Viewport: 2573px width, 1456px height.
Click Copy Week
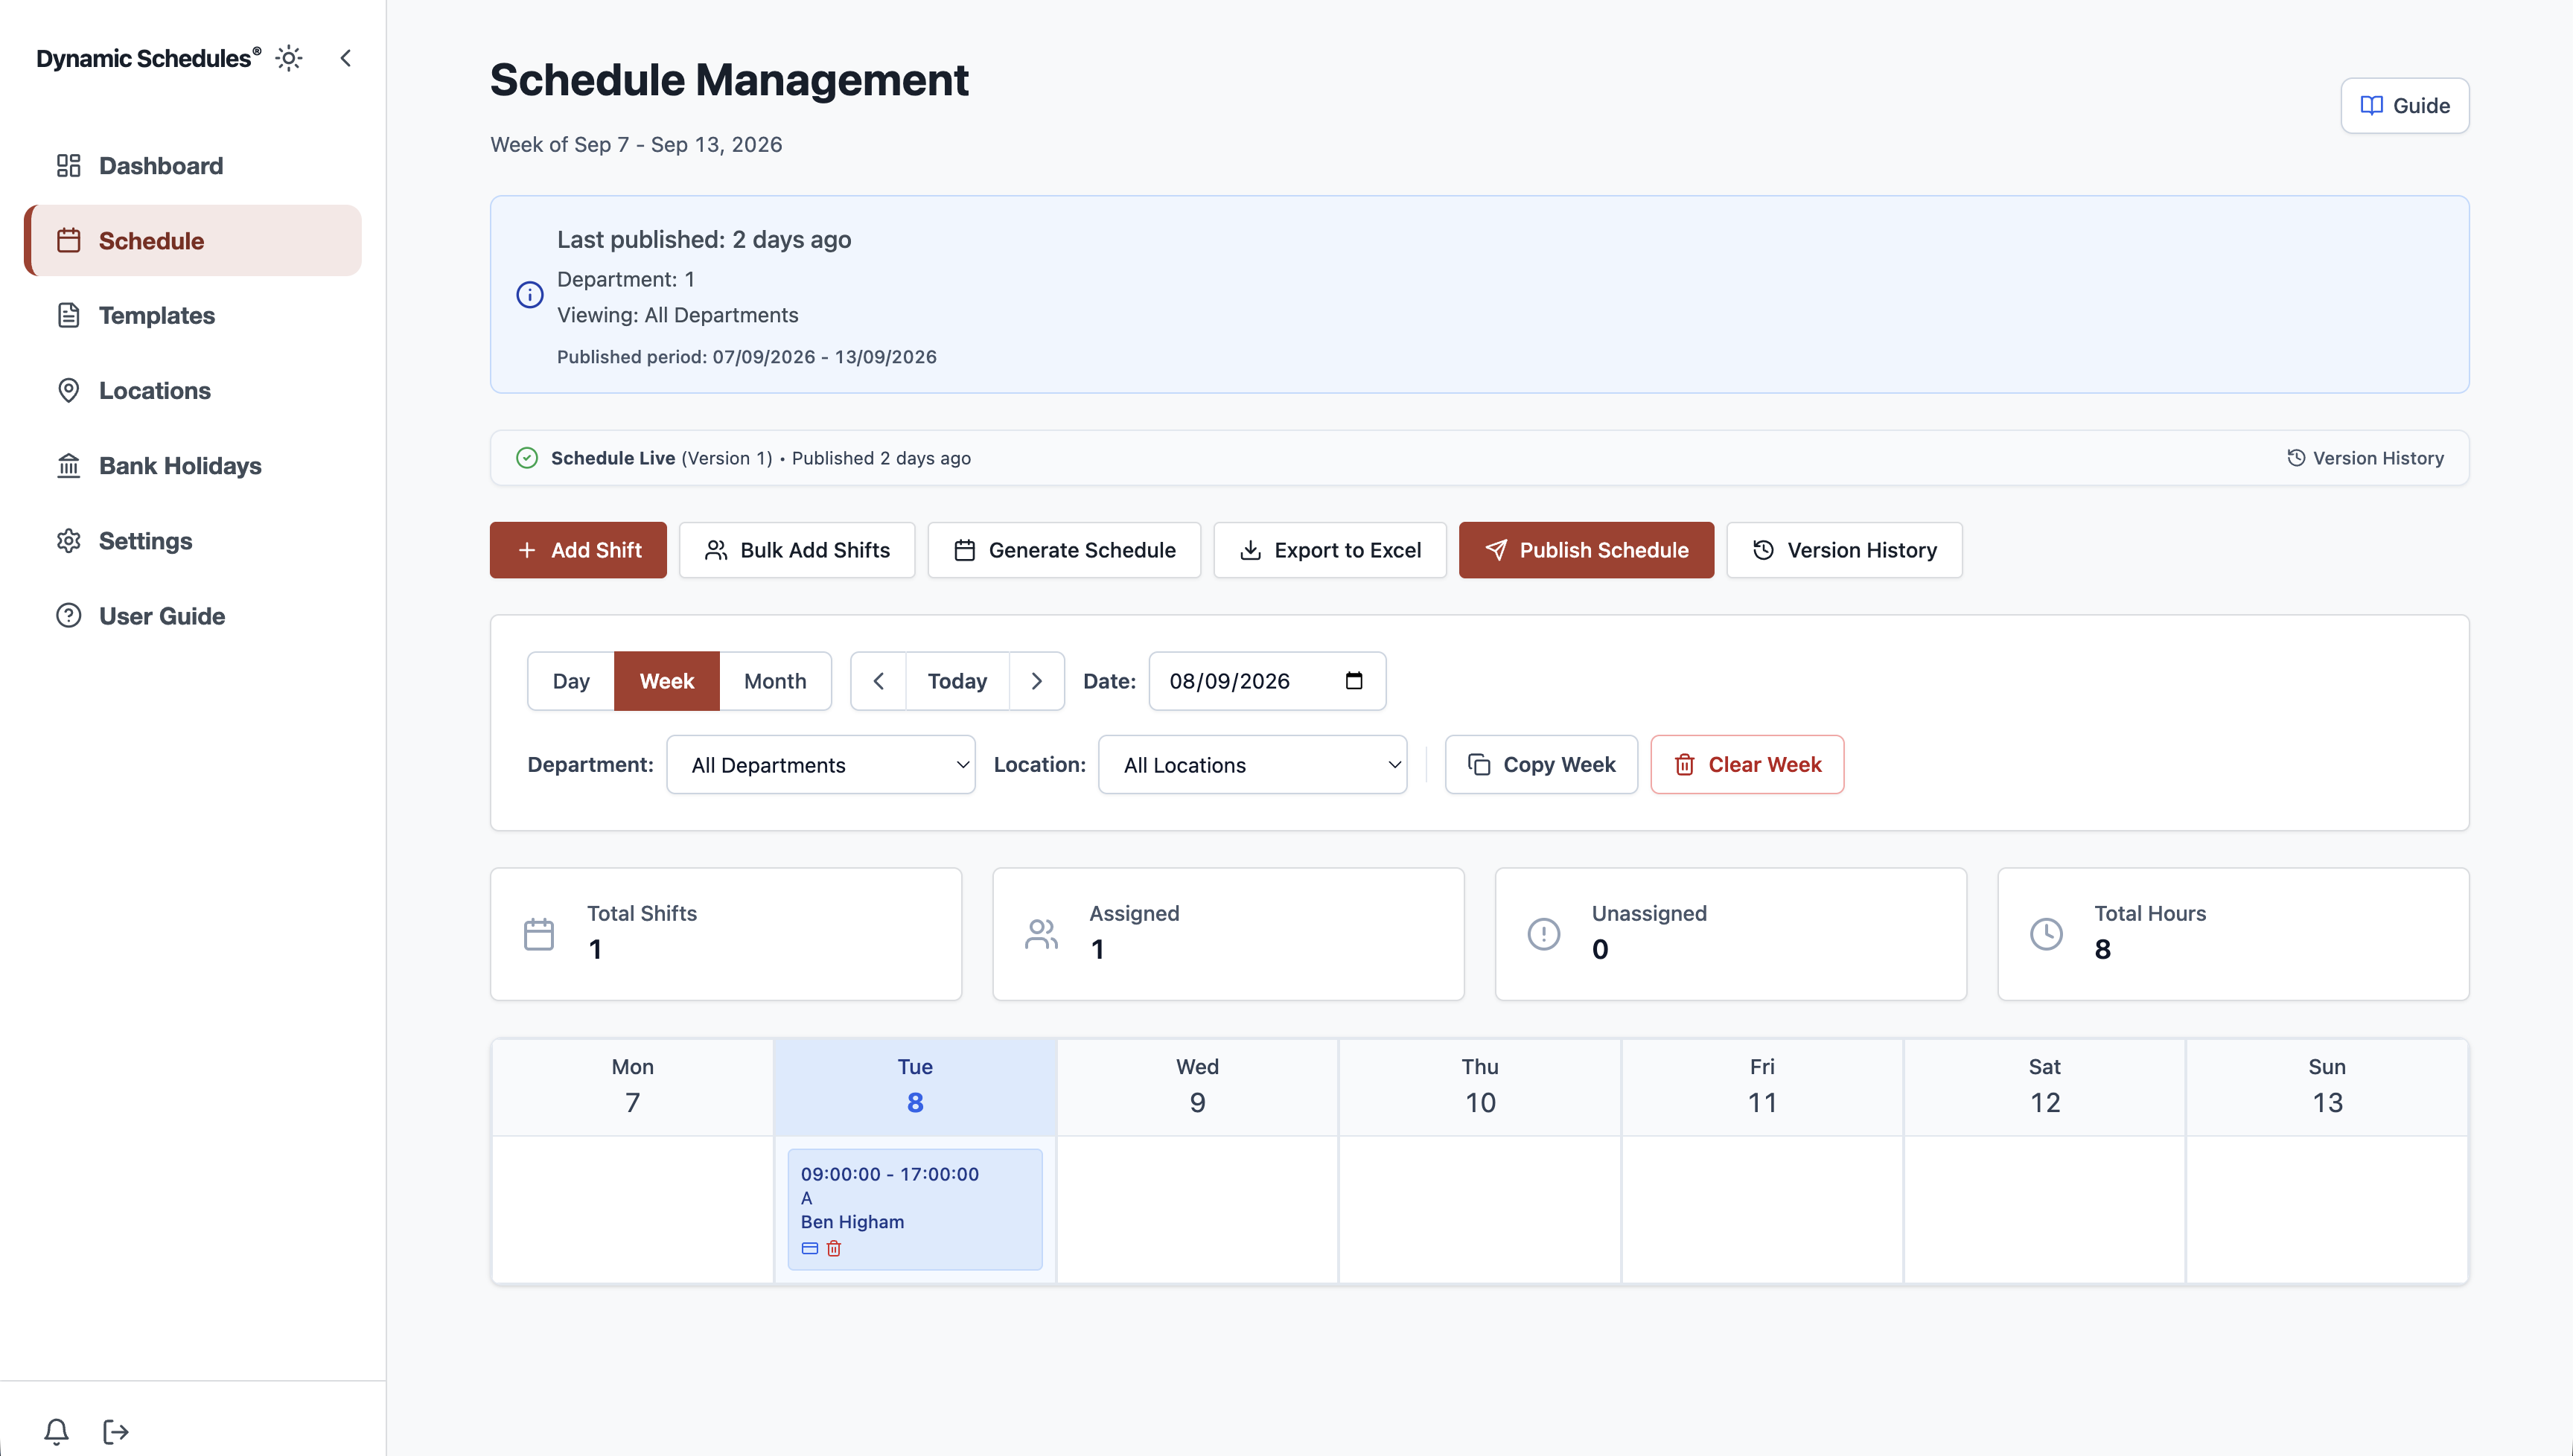click(1541, 765)
